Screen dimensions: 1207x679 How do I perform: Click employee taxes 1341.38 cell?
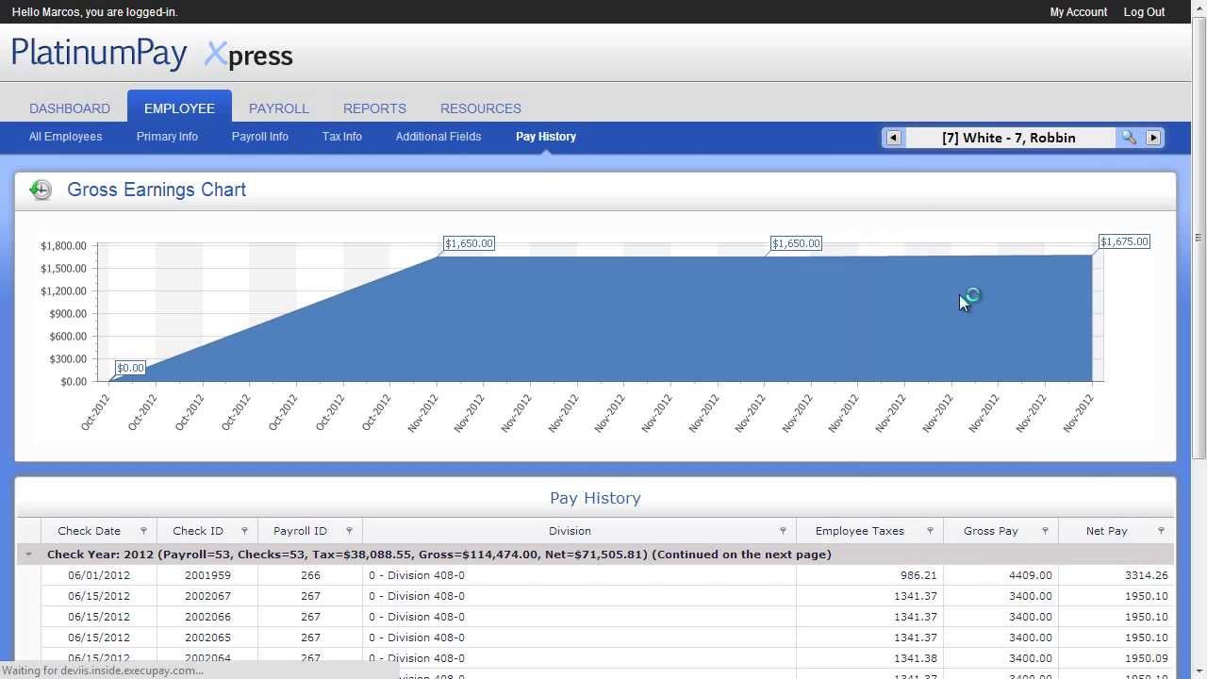pos(869,658)
